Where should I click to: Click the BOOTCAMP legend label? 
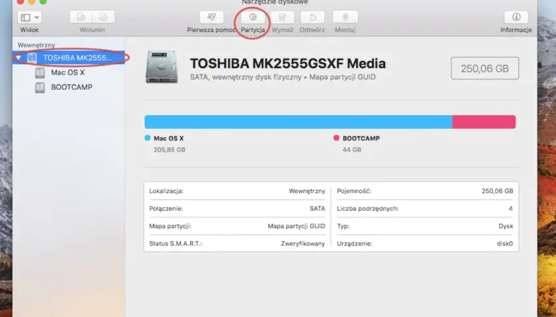point(361,138)
